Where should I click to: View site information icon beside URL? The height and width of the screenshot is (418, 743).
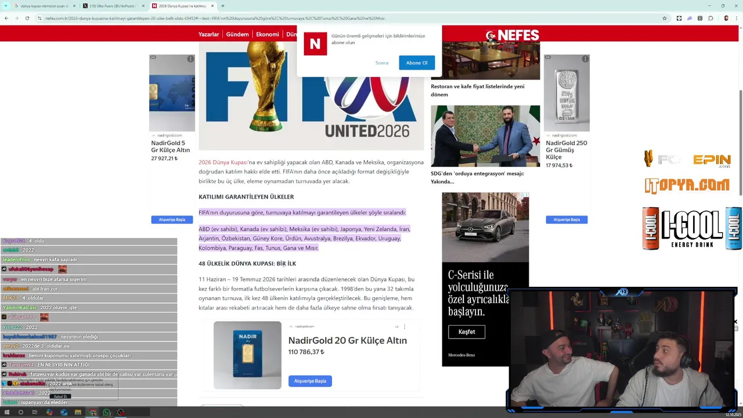click(39, 18)
